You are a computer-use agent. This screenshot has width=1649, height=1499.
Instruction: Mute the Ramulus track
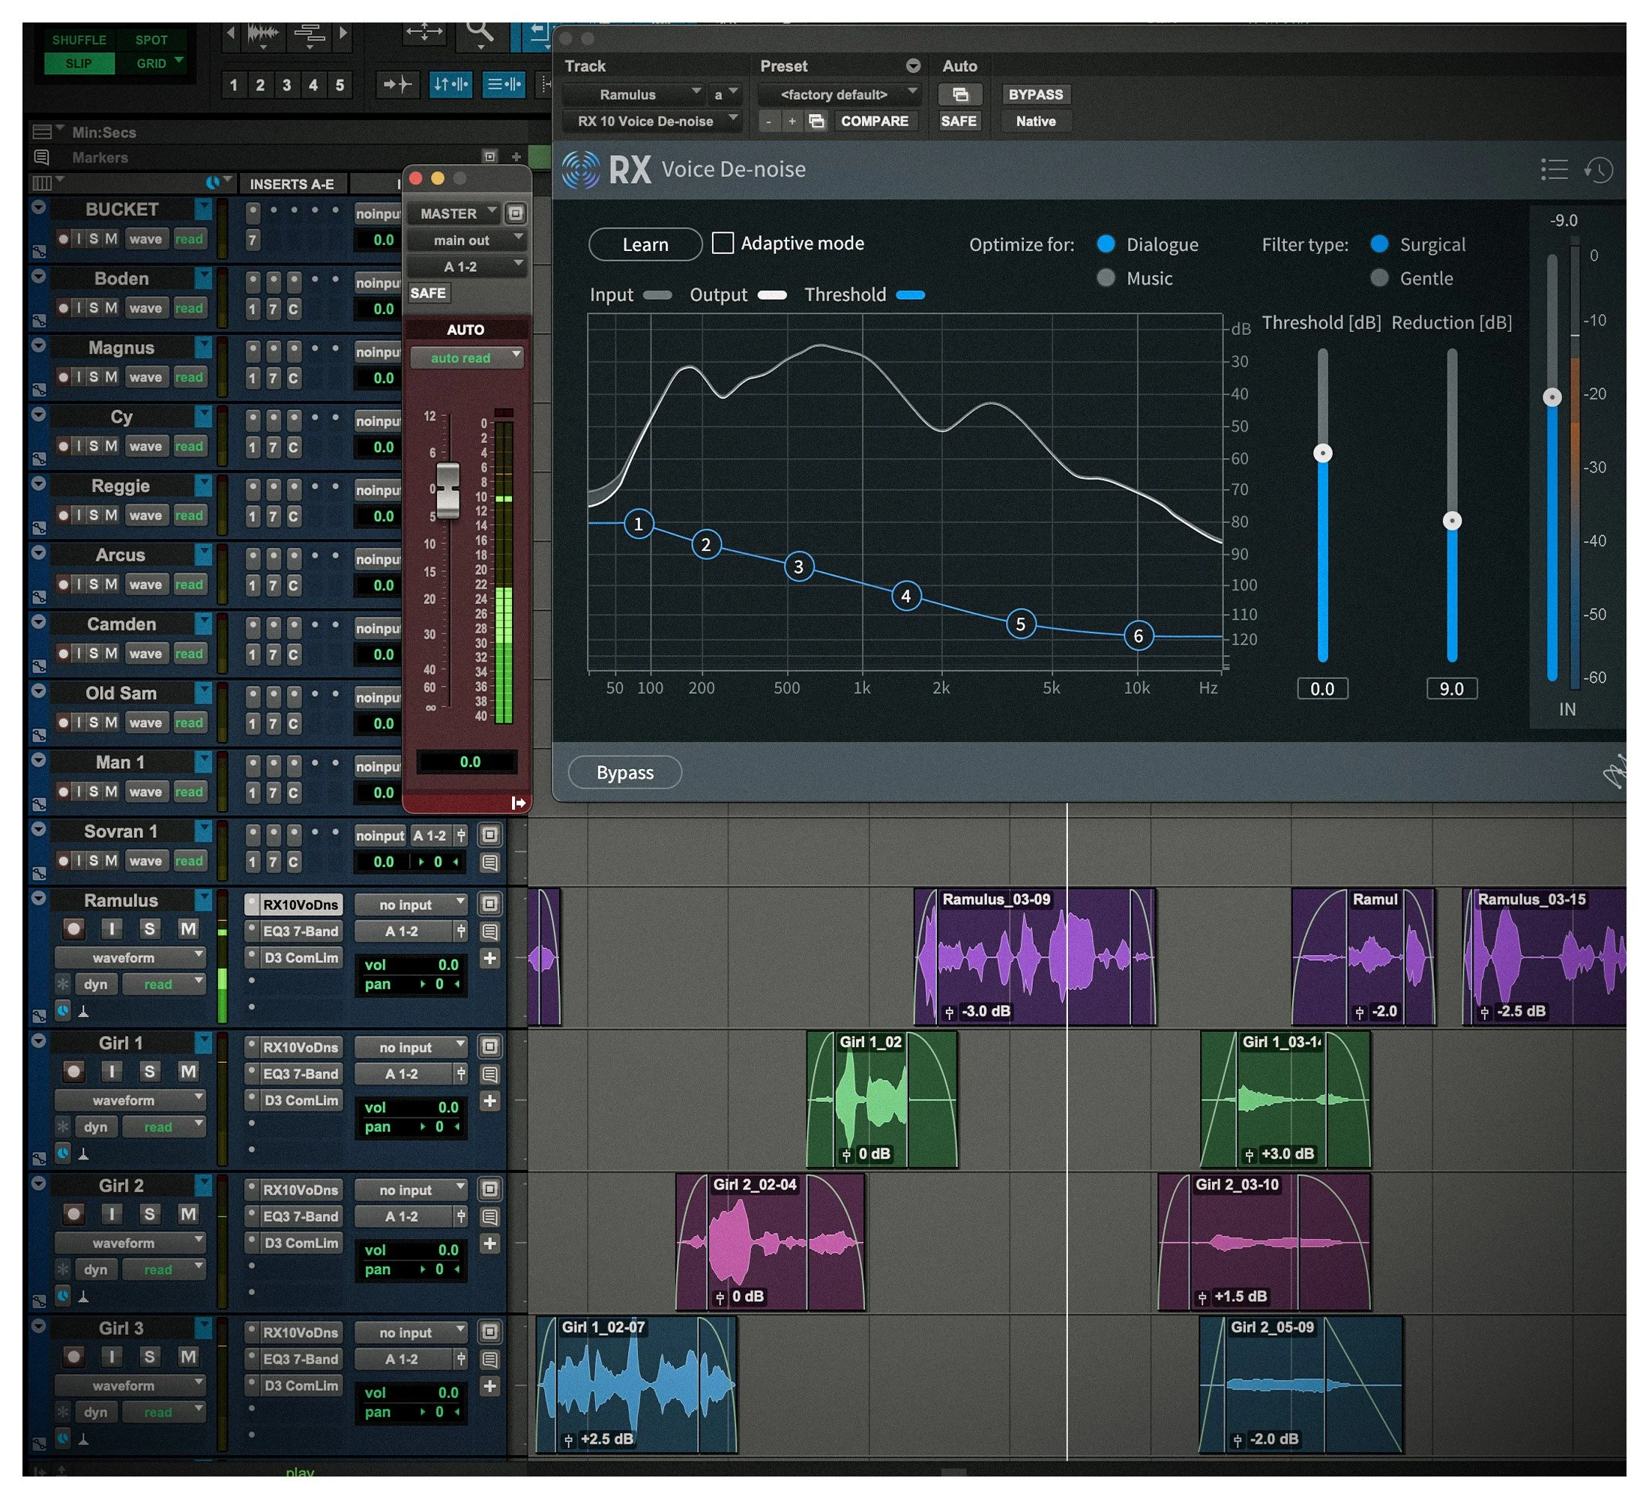[x=188, y=928]
